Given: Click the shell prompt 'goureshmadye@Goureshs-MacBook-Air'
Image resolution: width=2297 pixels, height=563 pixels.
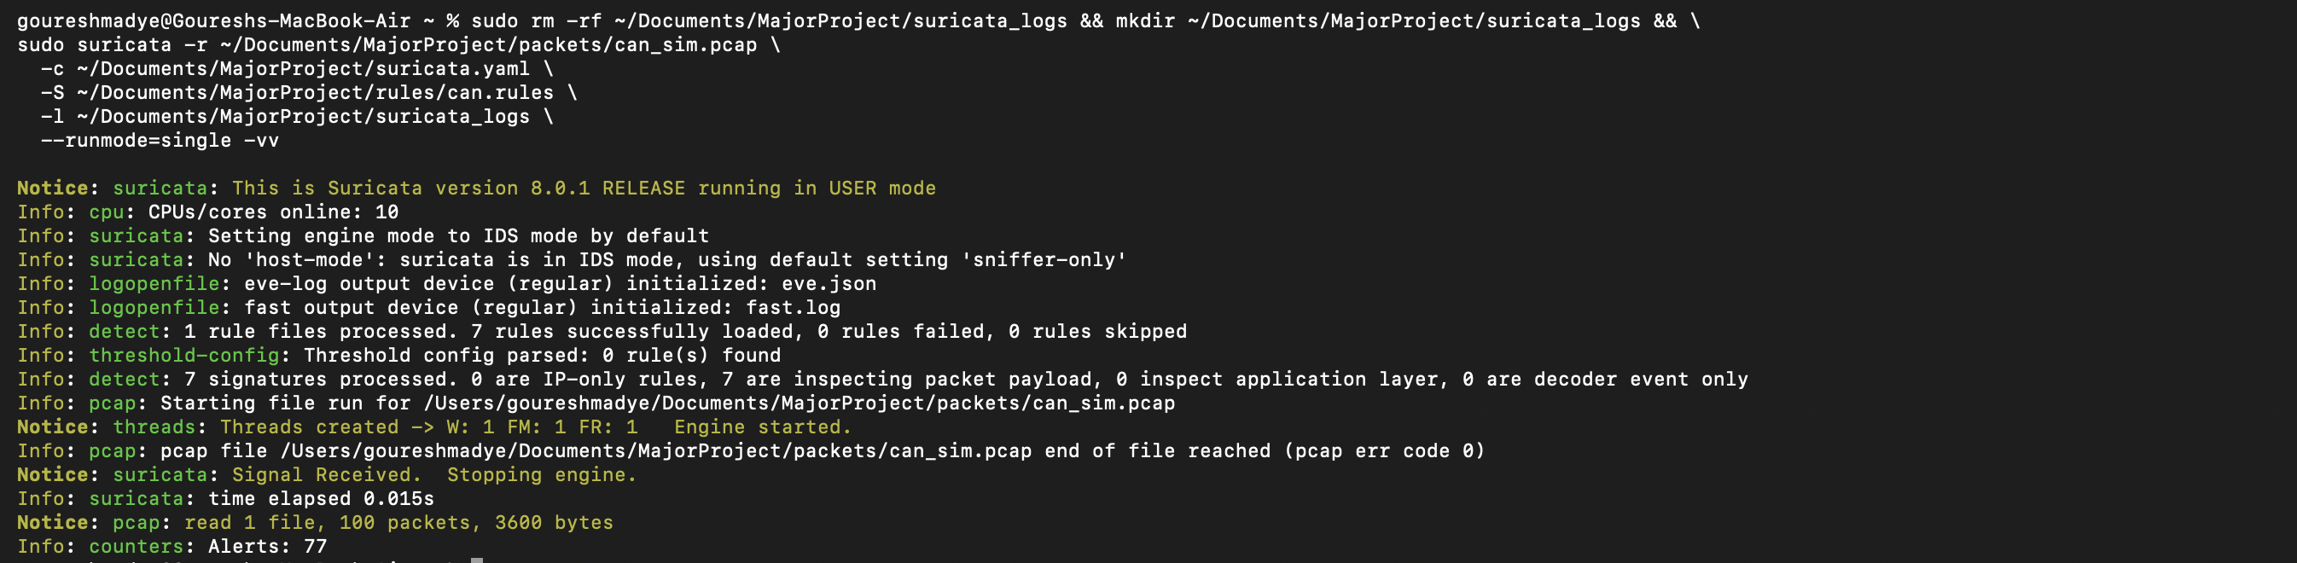Looking at the screenshot, I should pos(214,20).
